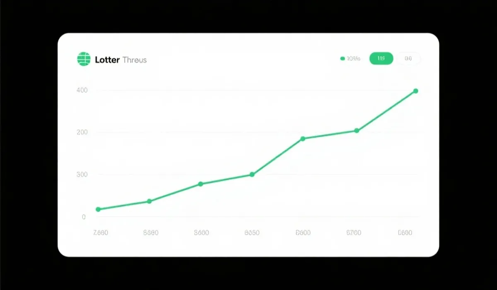Click the green globe logo icon
497x290 pixels.
pos(84,59)
